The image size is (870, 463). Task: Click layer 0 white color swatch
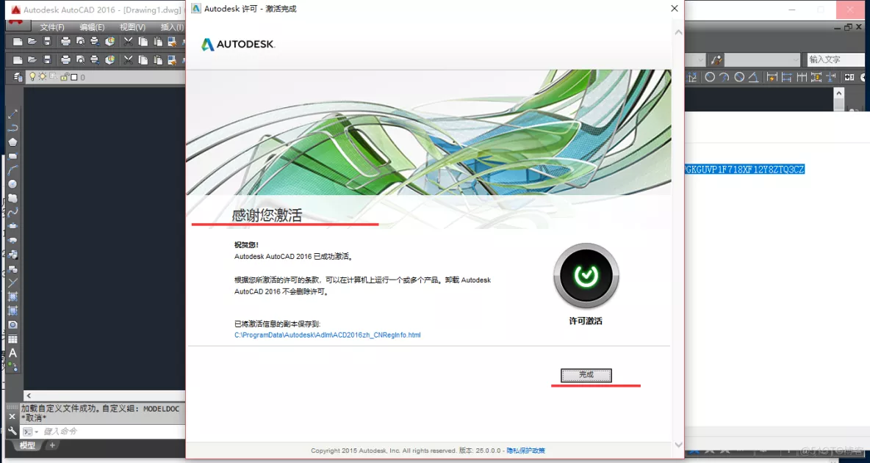73,78
